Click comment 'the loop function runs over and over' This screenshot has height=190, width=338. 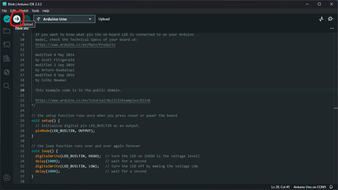86,146
